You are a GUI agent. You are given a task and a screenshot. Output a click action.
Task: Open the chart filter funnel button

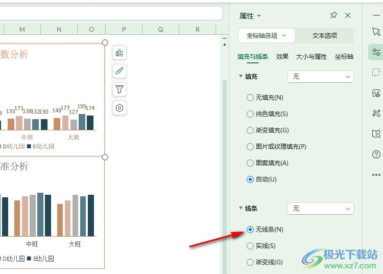(119, 89)
